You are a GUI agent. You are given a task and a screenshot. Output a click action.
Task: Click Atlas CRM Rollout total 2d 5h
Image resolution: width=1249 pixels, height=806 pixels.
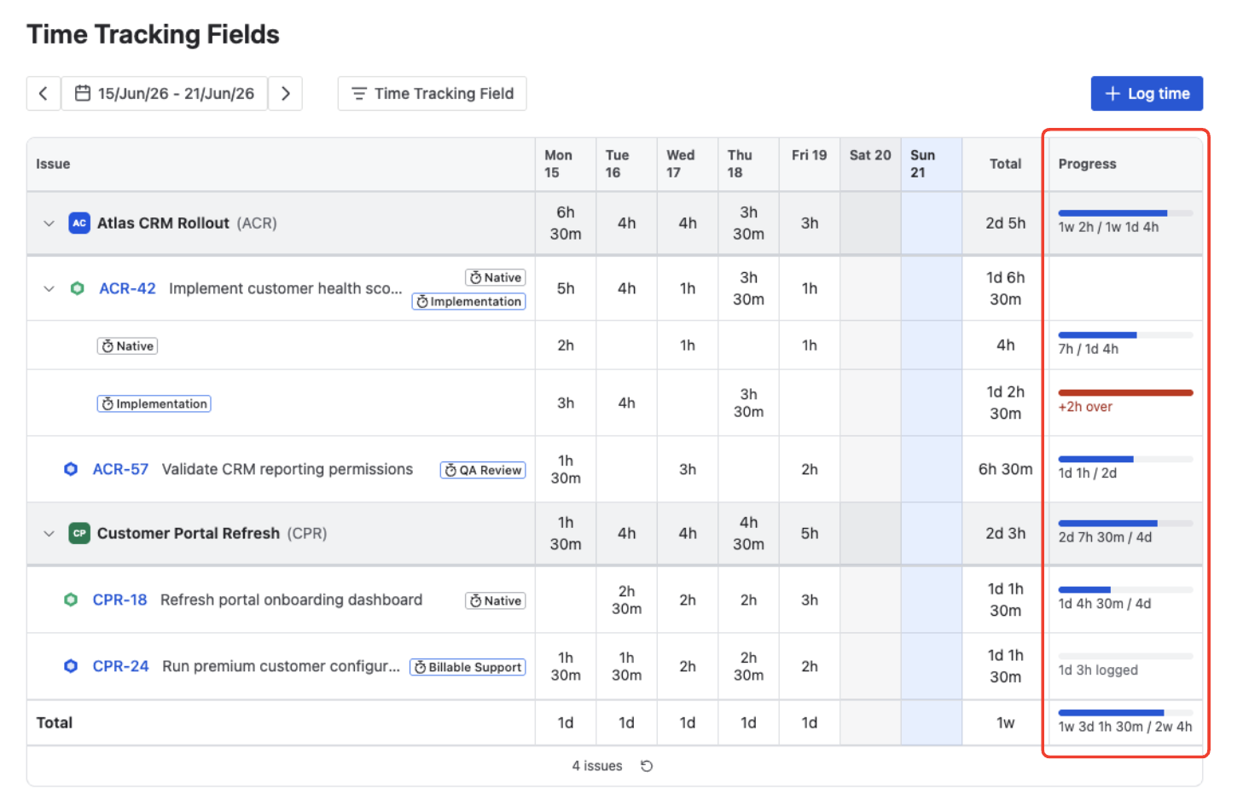[x=1006, y=223]
